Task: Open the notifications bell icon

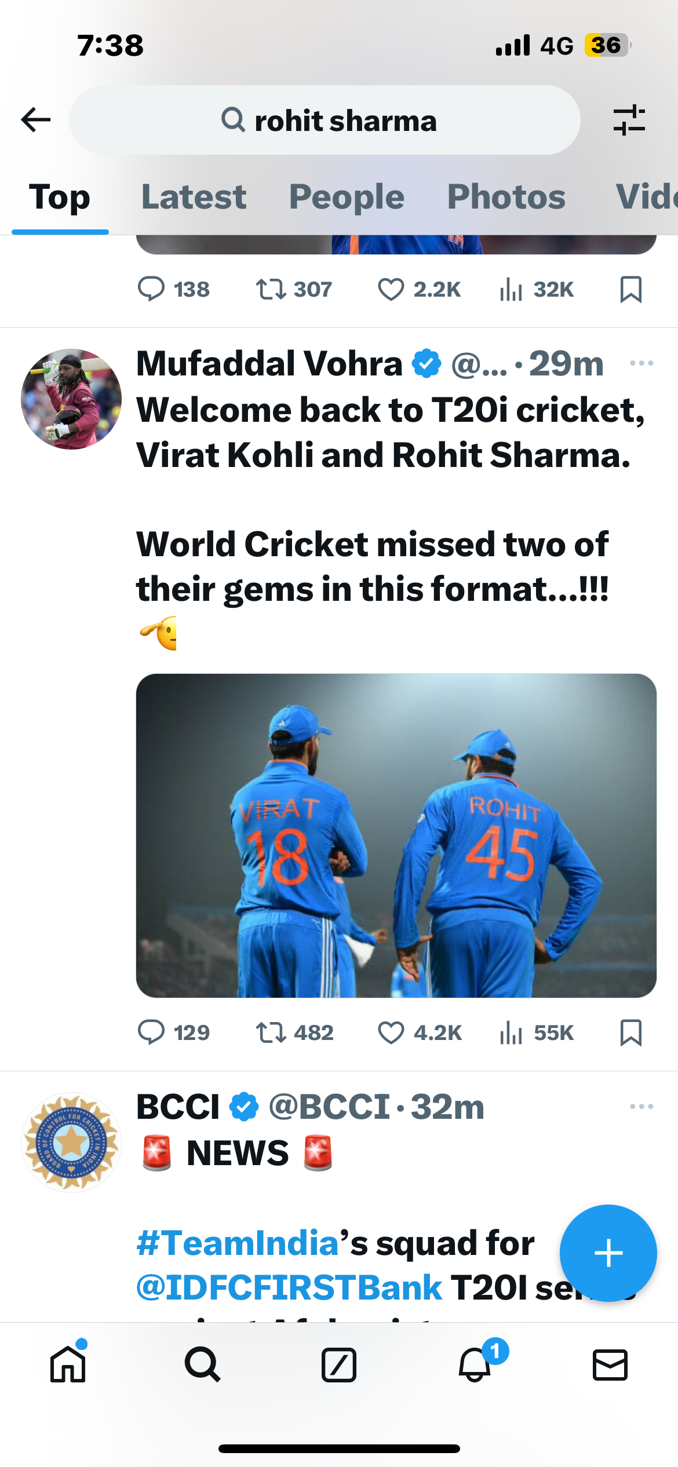Action: [x=475, y=1364]
